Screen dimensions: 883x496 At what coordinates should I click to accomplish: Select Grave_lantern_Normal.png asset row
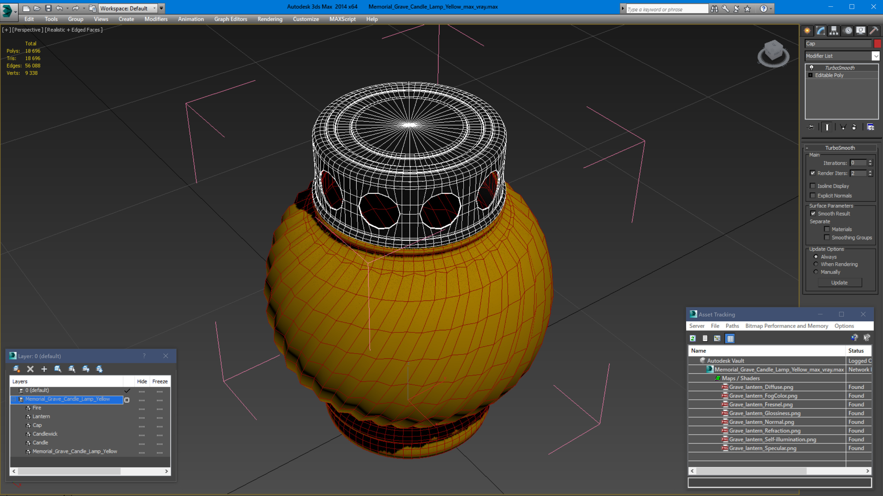[779, 422]
